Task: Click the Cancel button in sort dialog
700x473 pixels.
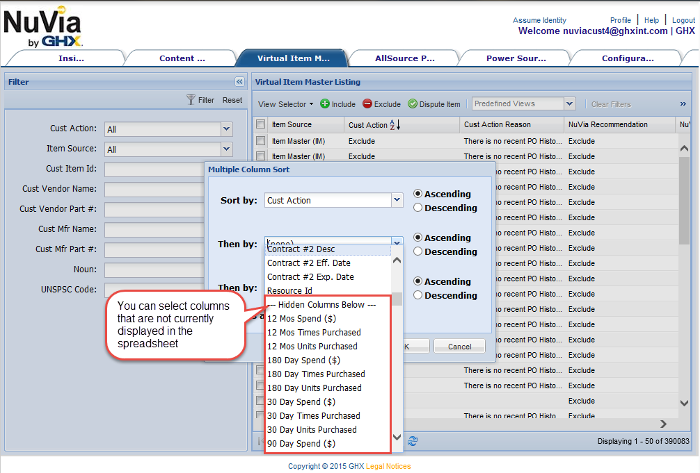Action: [x=459, y=347]
